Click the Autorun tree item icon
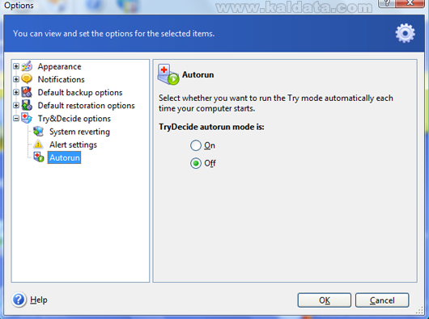The image size is (429, 319). [39, 157]
